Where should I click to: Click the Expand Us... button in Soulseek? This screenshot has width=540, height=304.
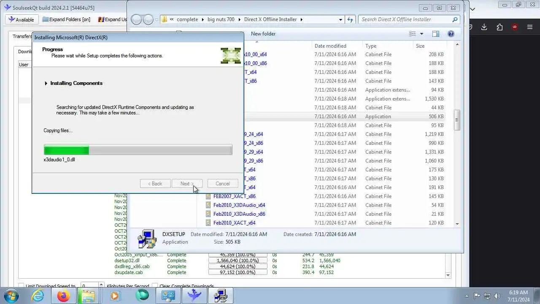coord(112,19)
